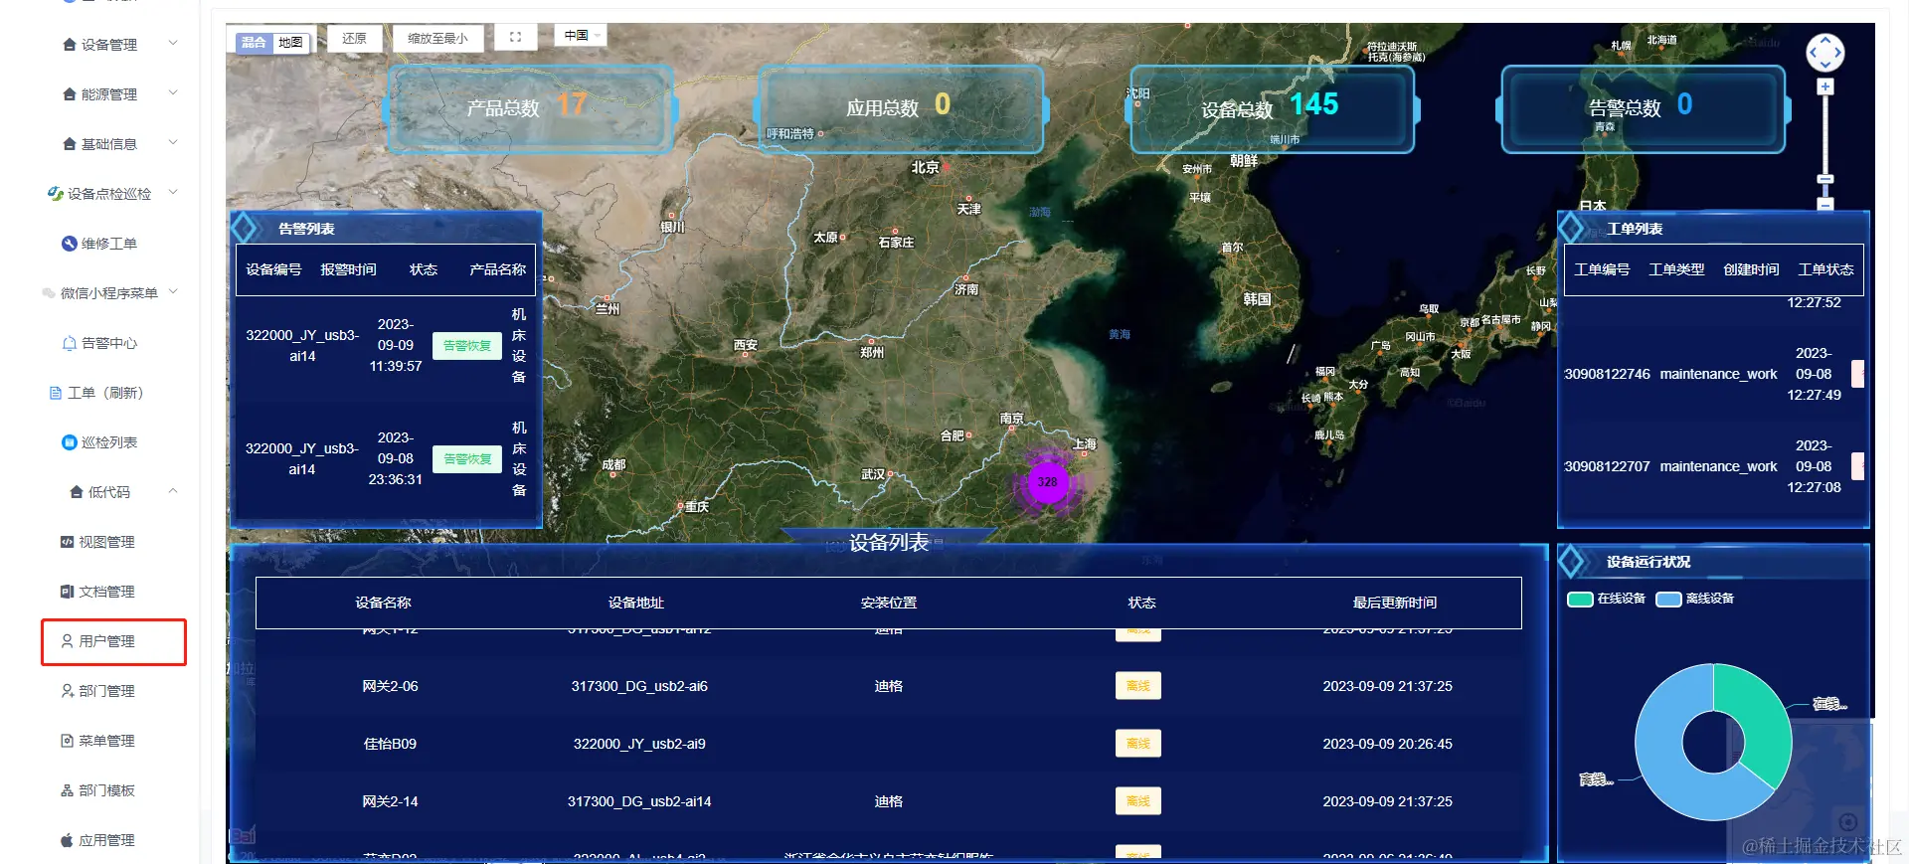Click the 视图管理 code icon
The height and width of the screenshot is (864, 1909).
[x=67, y=542]
